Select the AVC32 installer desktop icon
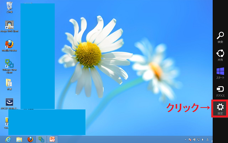The width and height of the screenshot is (228, 143). pyautogui.click(x=9, y=104)
